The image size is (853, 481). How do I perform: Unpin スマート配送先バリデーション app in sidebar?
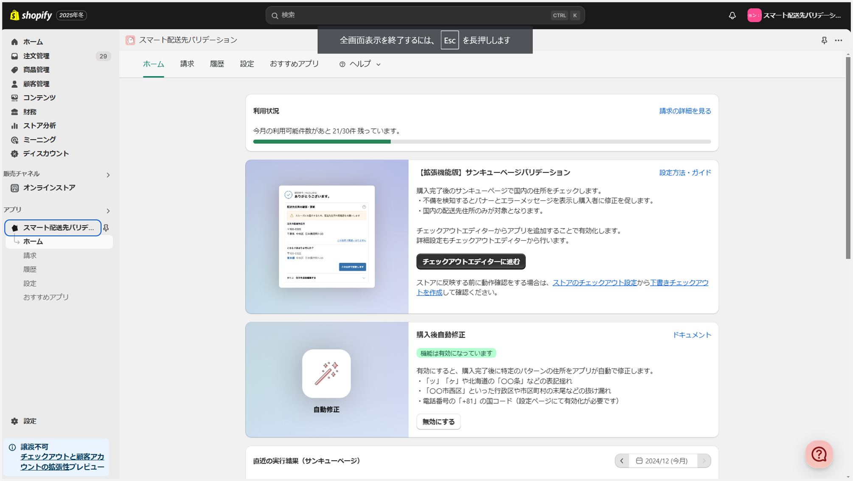click(x=106, y=228)
